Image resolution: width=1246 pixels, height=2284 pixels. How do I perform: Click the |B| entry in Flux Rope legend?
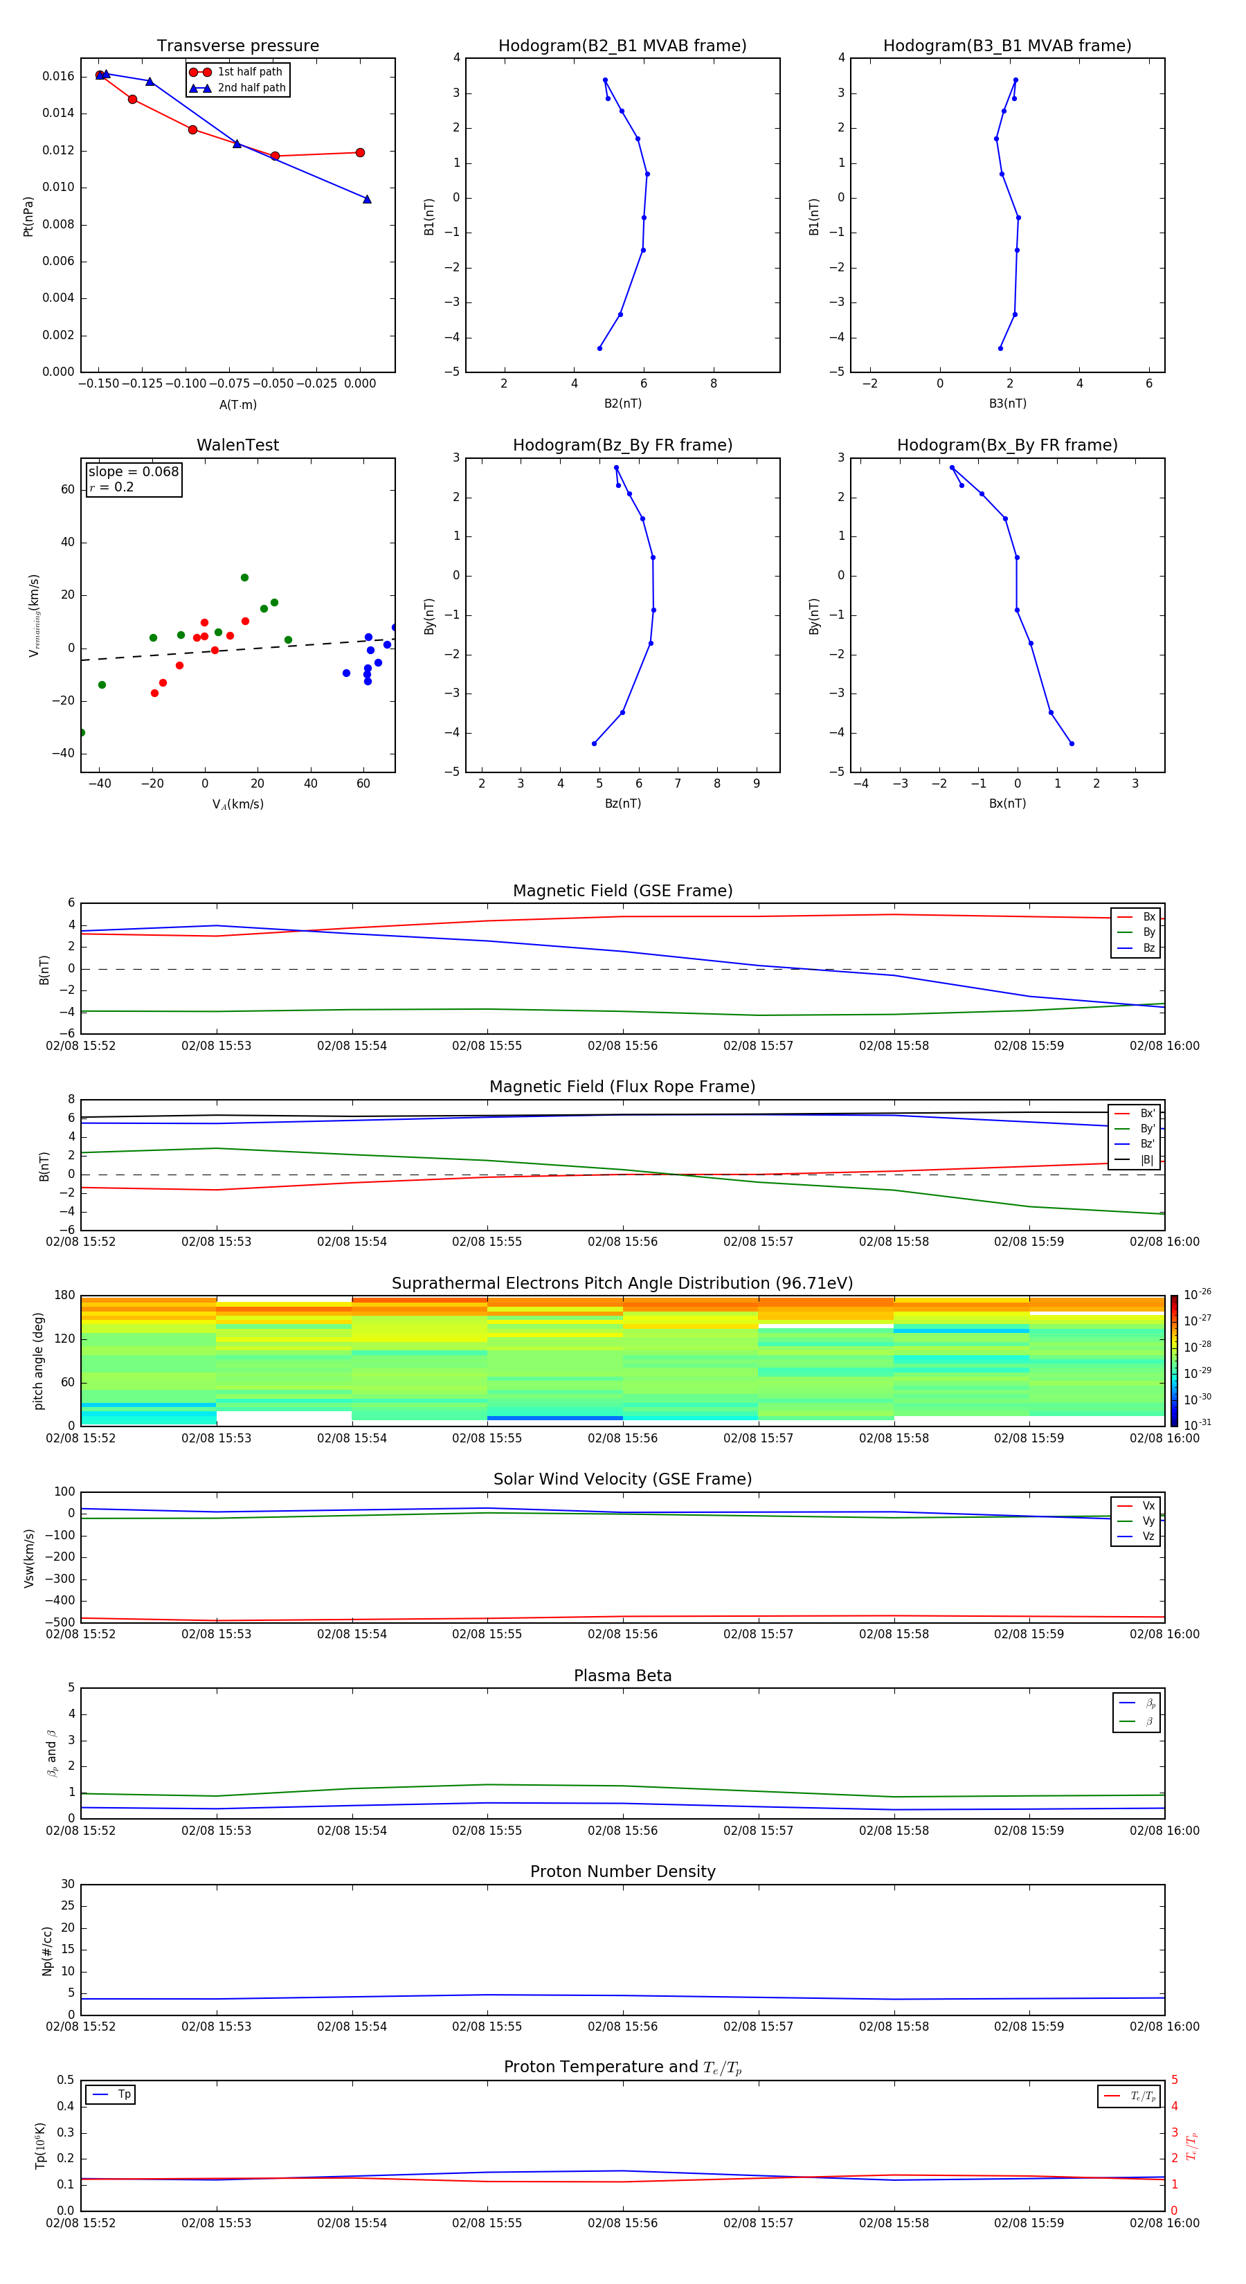click(1135, 1161)
